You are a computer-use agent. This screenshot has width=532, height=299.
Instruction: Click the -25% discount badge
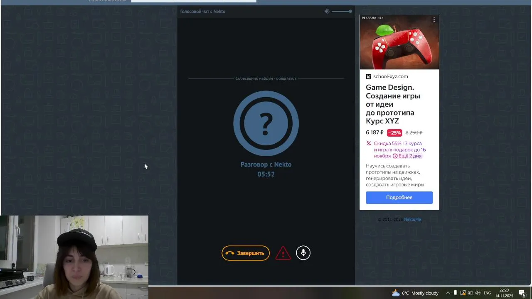394,133
